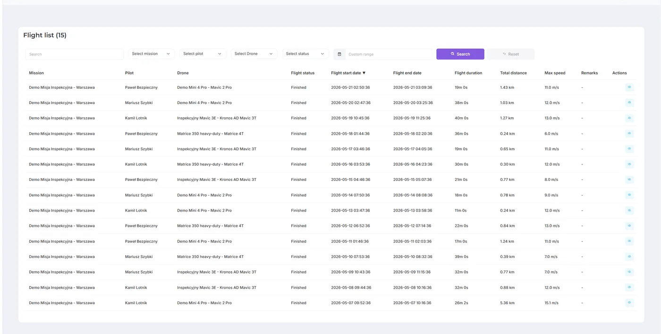The image size is (661, 334).
Task: Select distance value 0.88 km
Action: [x=507, y=287]
